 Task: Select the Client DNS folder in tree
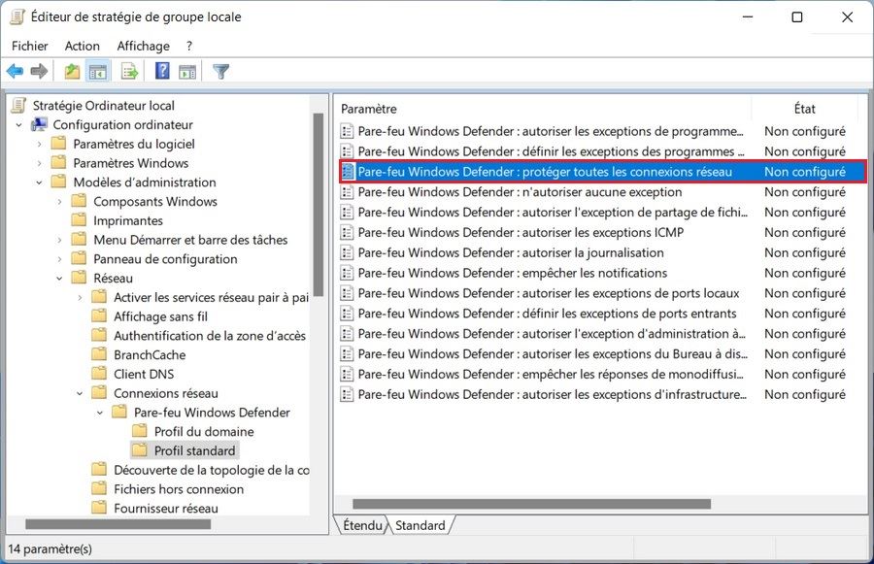pos(144,374)
